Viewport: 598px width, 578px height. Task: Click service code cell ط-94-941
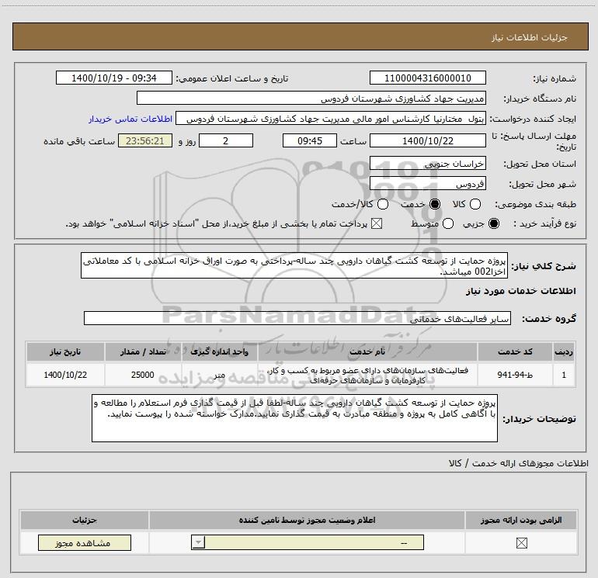pyautogui.click(x=515, y=375)
